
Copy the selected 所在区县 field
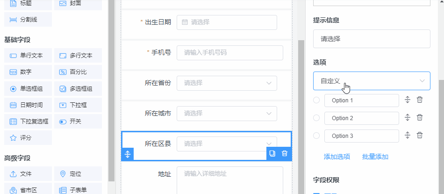click(x=272, y=153)
